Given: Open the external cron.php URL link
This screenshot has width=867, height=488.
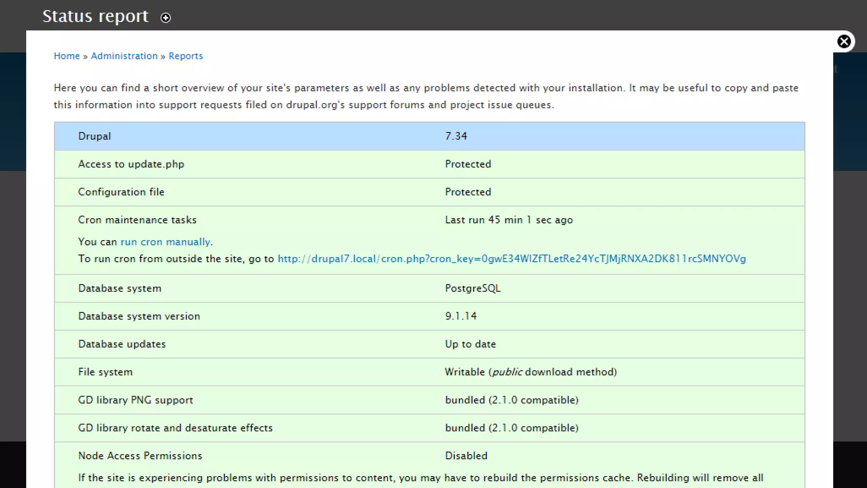Looking at the screenshot, I should pos(511,259).
